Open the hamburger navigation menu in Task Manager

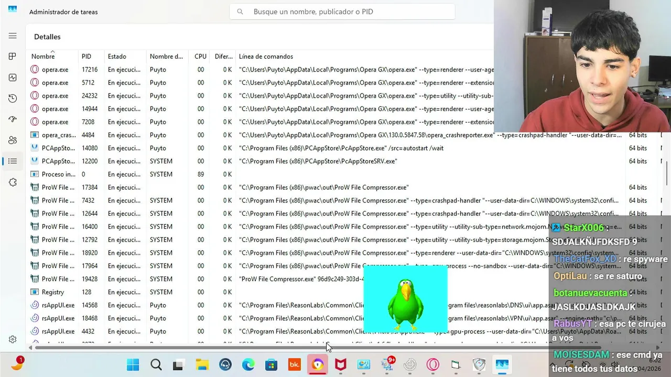tap(13, 36)
